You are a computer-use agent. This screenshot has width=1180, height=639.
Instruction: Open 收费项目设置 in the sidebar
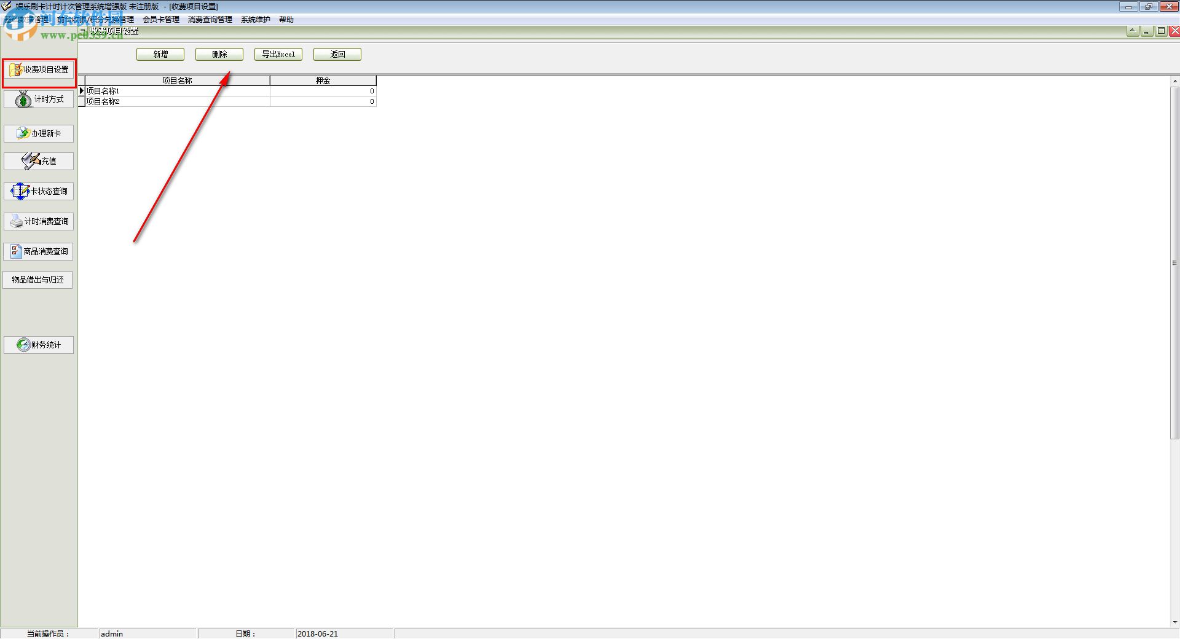(x=39, y=70)
